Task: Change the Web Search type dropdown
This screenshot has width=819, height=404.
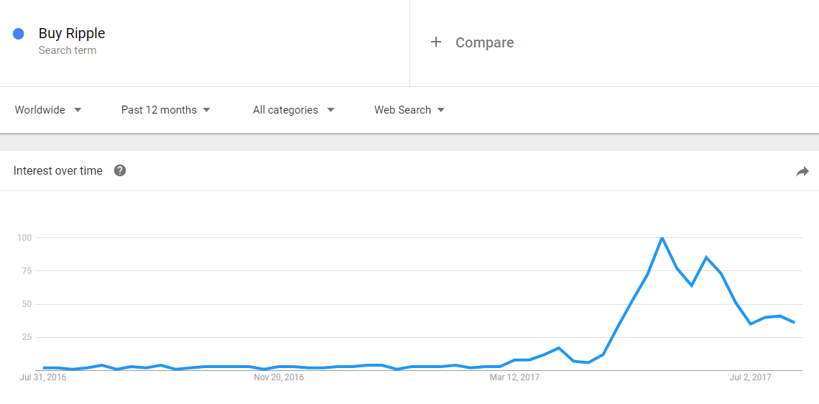Action: coord(409,110)
